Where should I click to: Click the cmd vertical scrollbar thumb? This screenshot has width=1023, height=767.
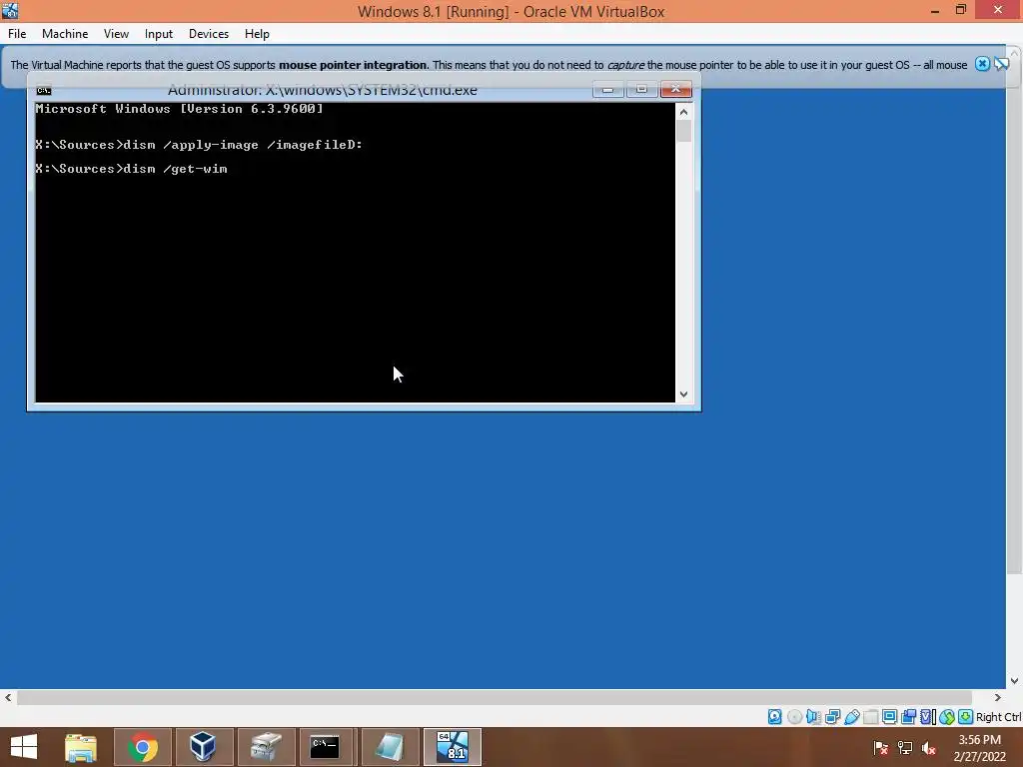click(x=683, y=131)
